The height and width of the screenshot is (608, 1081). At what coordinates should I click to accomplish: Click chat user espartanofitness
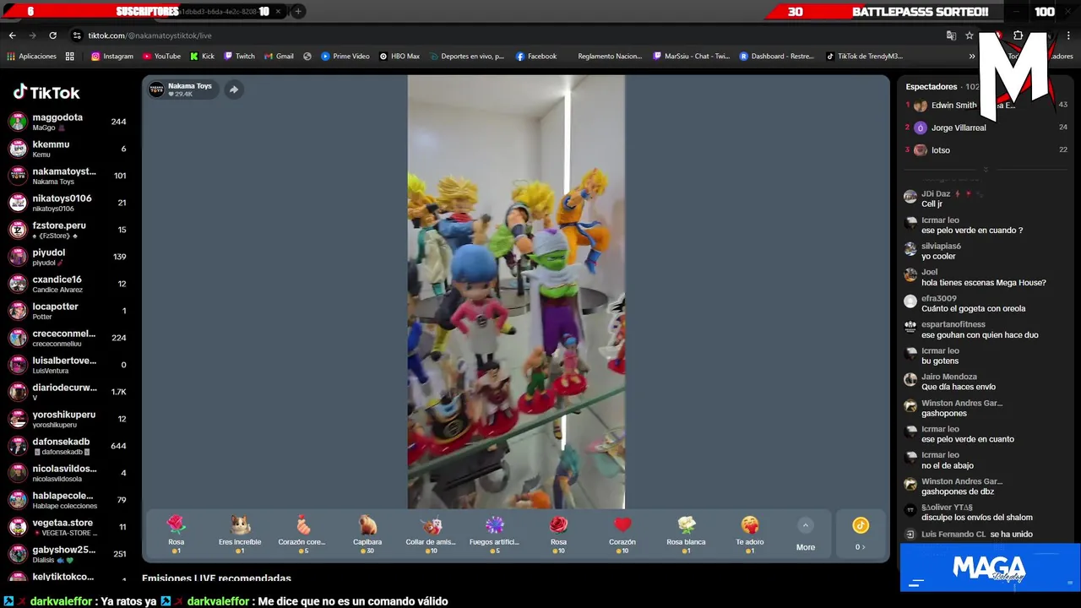pos(953,324)
